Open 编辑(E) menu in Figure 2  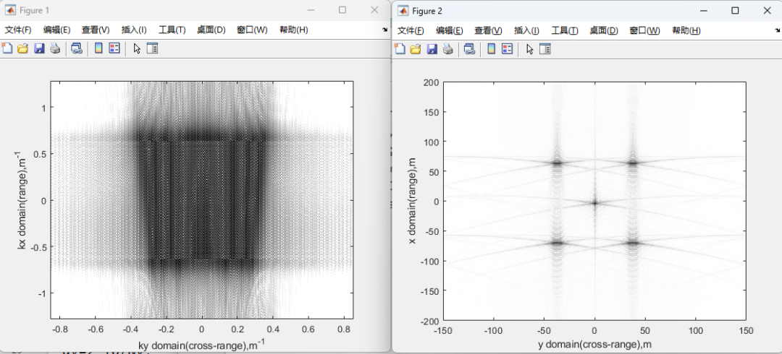pos(450,31)
